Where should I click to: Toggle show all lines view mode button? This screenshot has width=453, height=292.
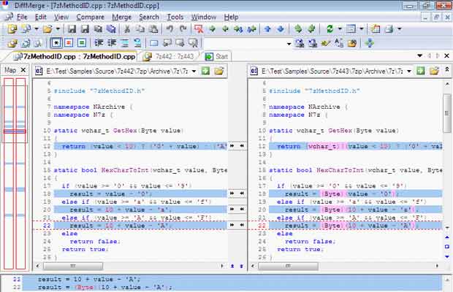(56, 43)
